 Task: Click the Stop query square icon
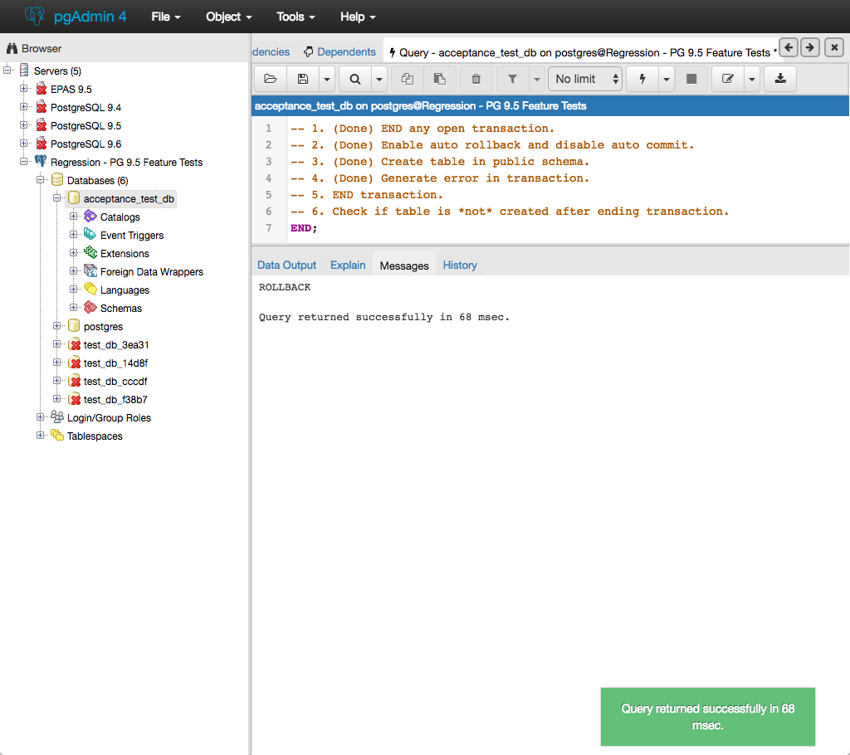pos(691,79)
